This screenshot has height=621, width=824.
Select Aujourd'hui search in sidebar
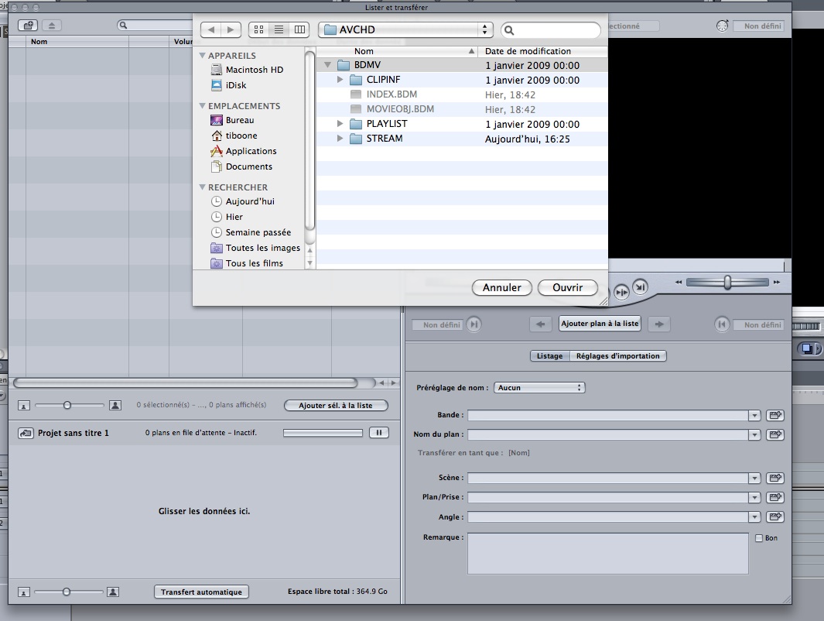tap(243, 201)
